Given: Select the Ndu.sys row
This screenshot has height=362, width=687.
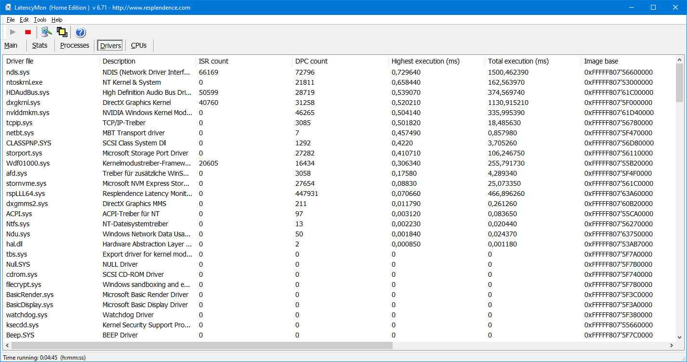Looking at the screenshot, I should 339,234.
